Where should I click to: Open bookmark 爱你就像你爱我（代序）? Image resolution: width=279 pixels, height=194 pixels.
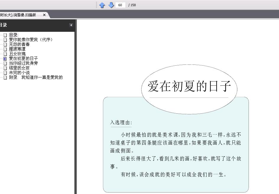click(x=31, y=39)
